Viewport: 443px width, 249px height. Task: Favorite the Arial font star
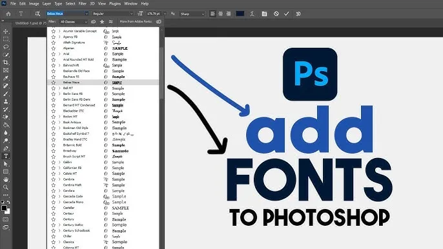54,54
